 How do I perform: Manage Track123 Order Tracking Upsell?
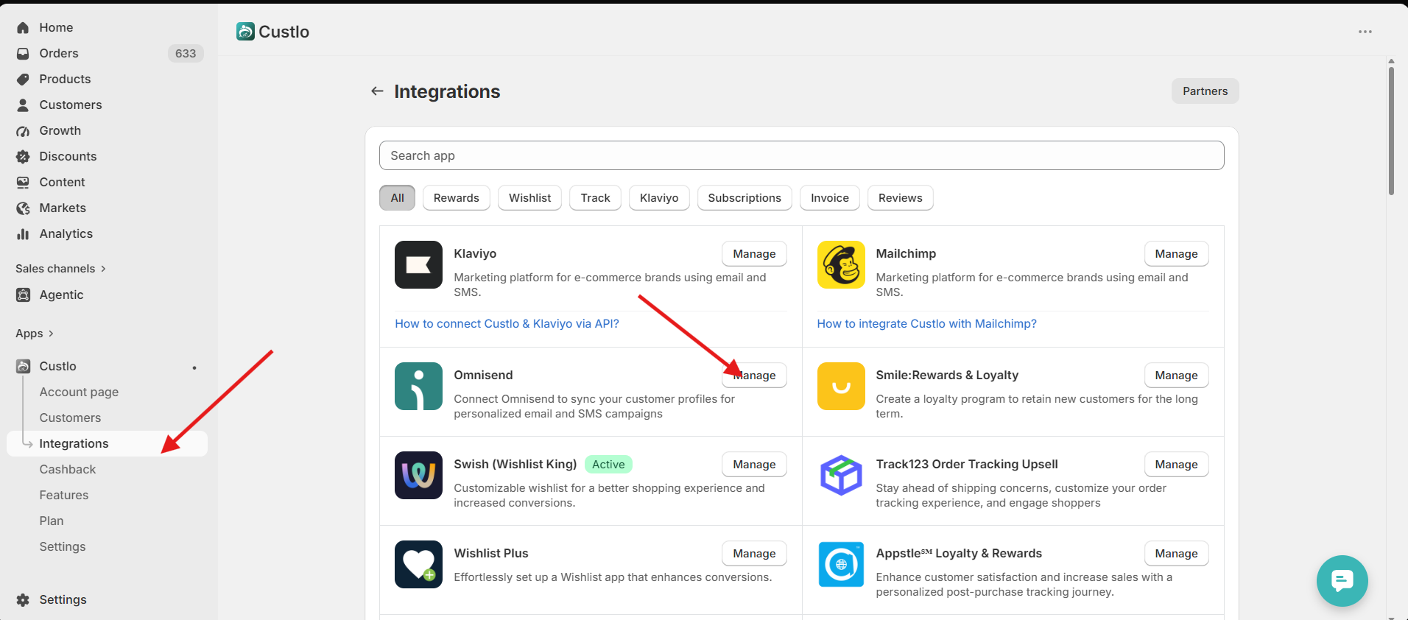[x=1177, y=464]
